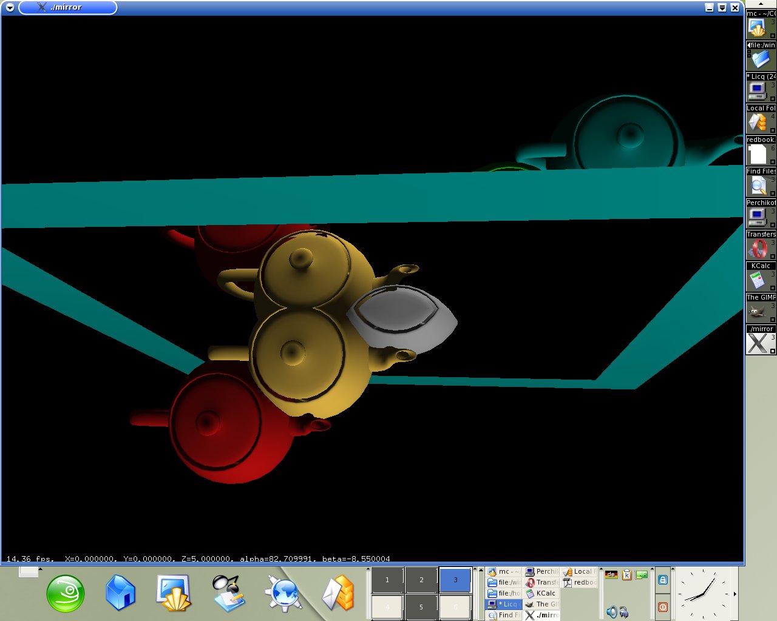Image resolution: width=777 pixels, height=621 pixels.
Task: Open Local Folders in side dock
Action: tap(761, 119)
